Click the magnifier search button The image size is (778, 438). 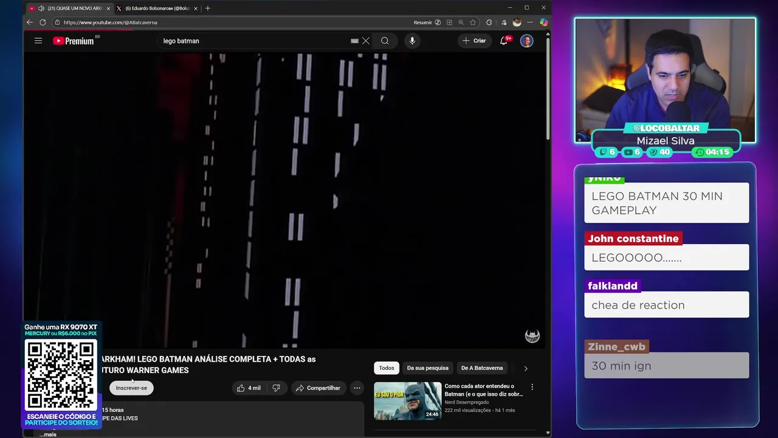pyautogui.click(x=385, y=41)
